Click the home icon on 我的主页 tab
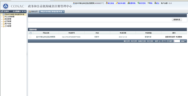This screenshot has width=188, height=96. (x=30, y=12)
